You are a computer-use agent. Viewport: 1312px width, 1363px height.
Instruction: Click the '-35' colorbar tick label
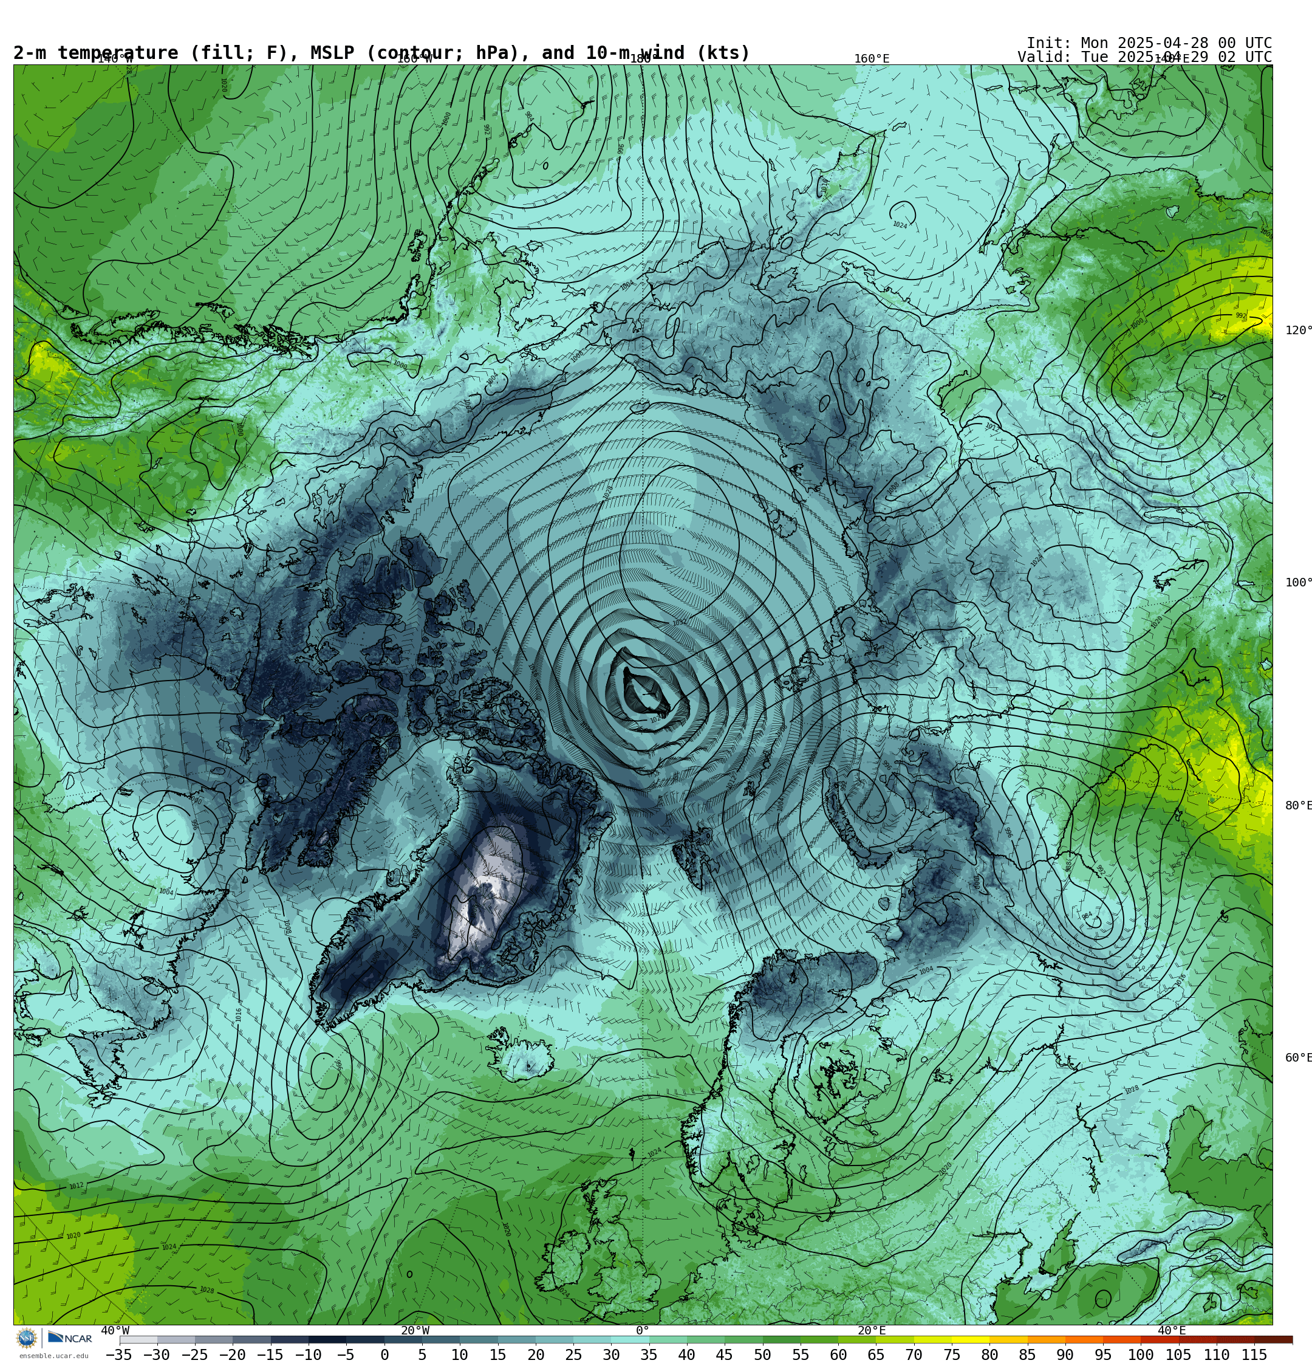click(x=119, y=1354)
